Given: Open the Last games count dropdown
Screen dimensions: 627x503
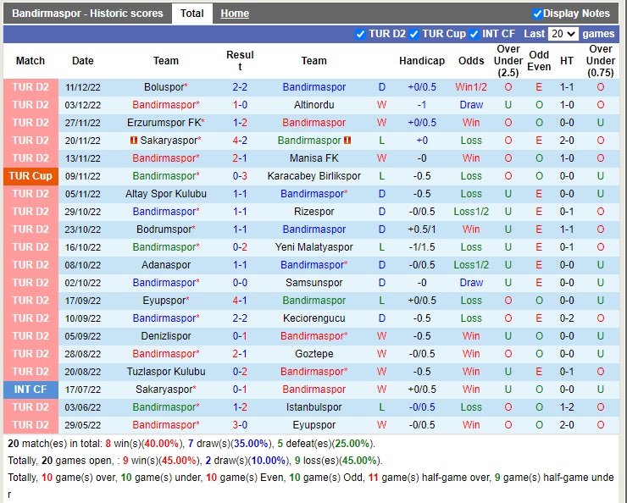Looking at the screenshot, I should [x=563, y=34].
